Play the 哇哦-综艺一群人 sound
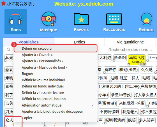 click(125, 78)
